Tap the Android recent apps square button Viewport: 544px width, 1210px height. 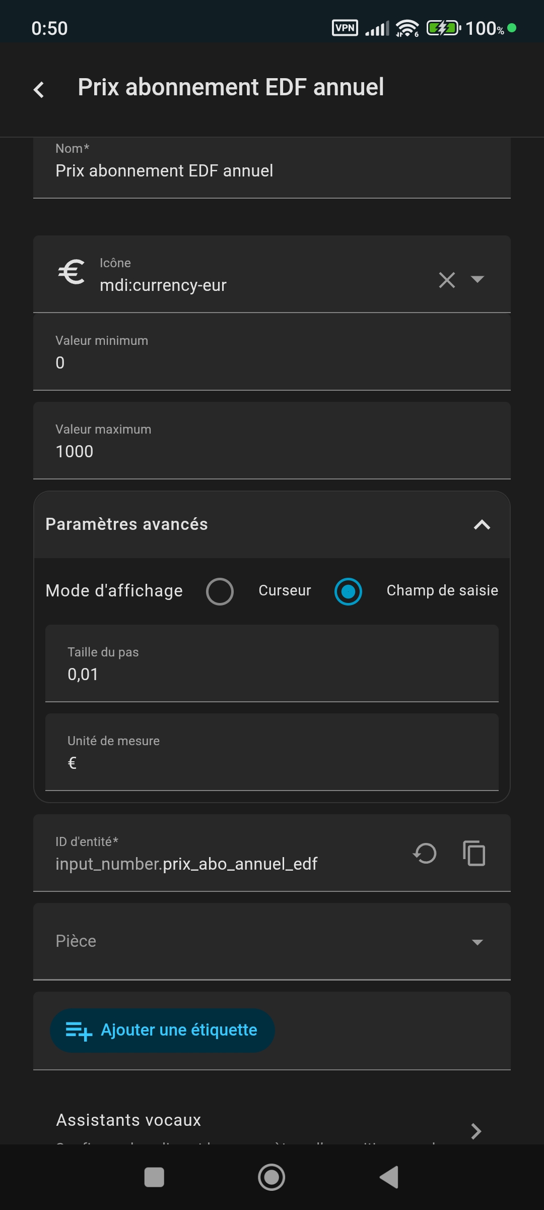tap(154, 1177)
